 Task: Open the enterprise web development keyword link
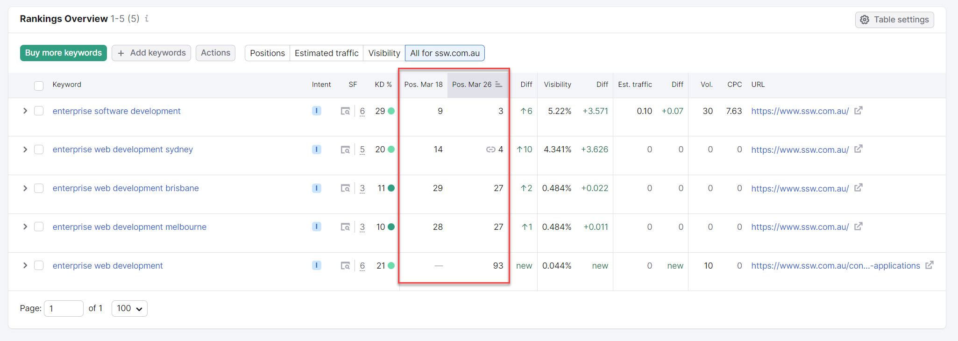click(x=107, y=266)
